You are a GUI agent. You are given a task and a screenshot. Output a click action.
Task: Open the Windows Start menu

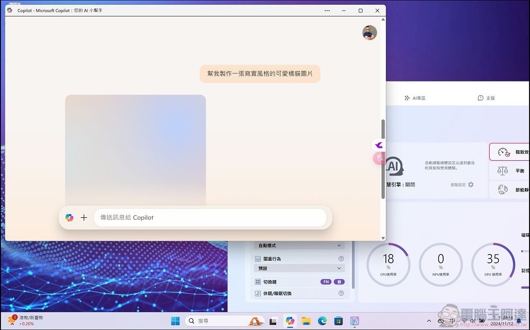(175, 321)
